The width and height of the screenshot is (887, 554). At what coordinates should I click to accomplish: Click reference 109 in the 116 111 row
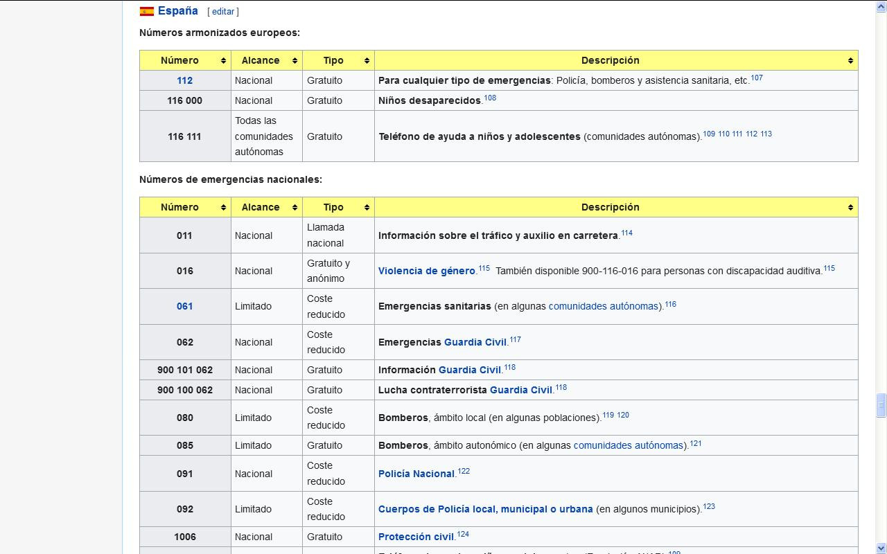click(709, 134)
